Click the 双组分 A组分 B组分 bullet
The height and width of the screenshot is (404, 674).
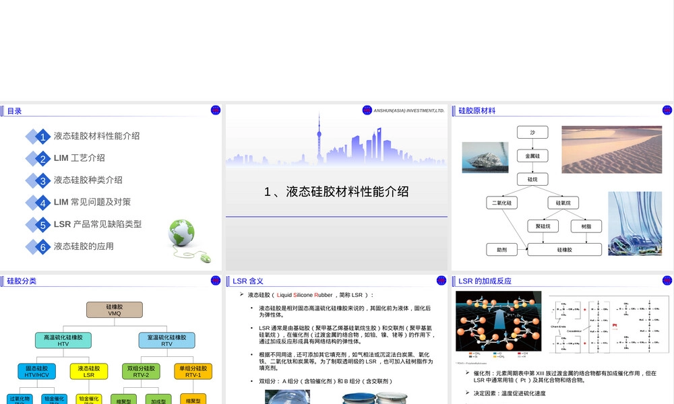click(x=326, y=381)
